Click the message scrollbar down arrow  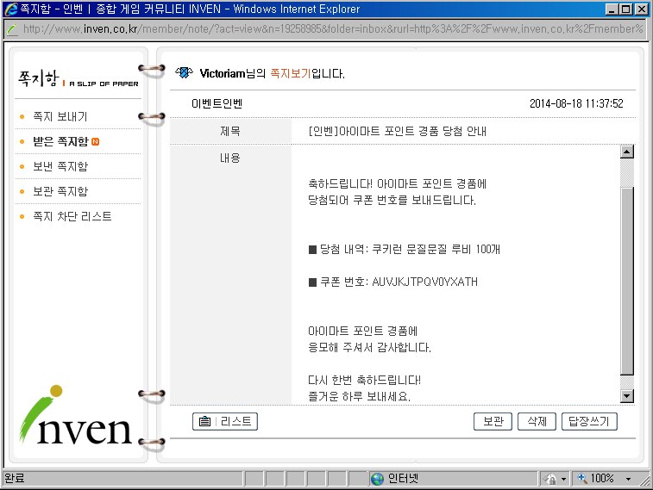click(627, 395)
